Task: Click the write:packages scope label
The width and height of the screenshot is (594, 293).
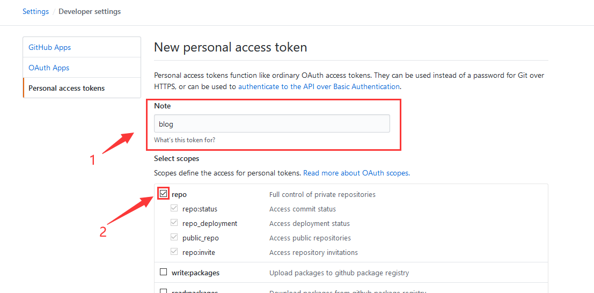Action: tap(195, 273)
